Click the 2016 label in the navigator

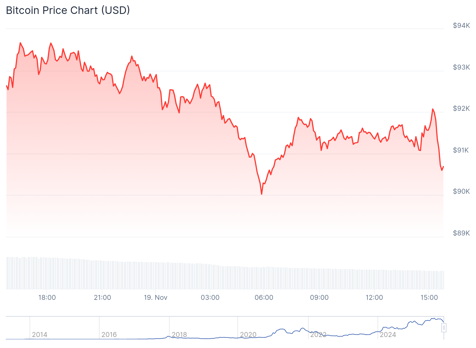[109, 335]
